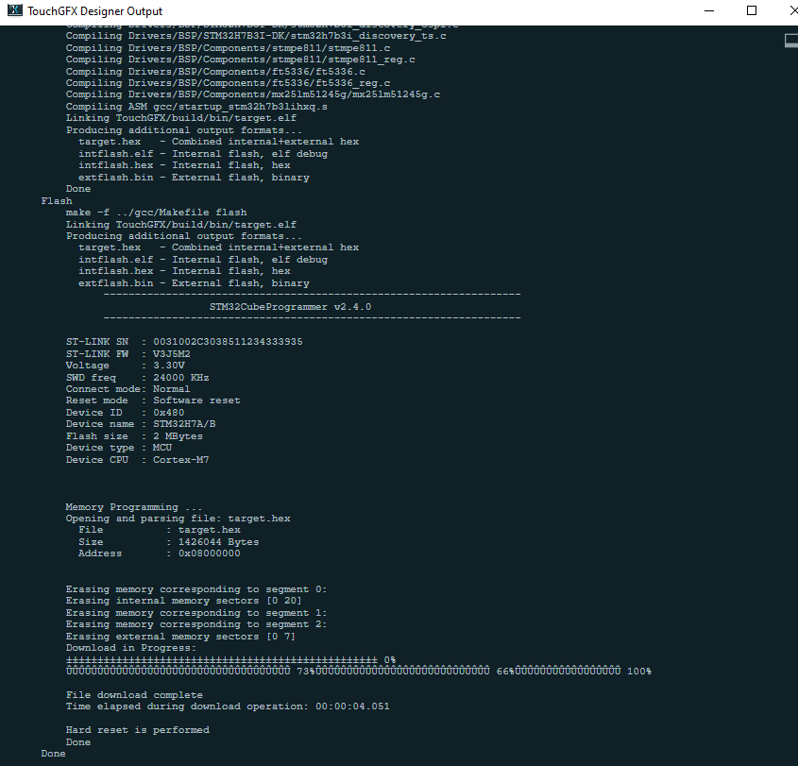Click the 'Device CPU : Cortex-M7' line

138,460
